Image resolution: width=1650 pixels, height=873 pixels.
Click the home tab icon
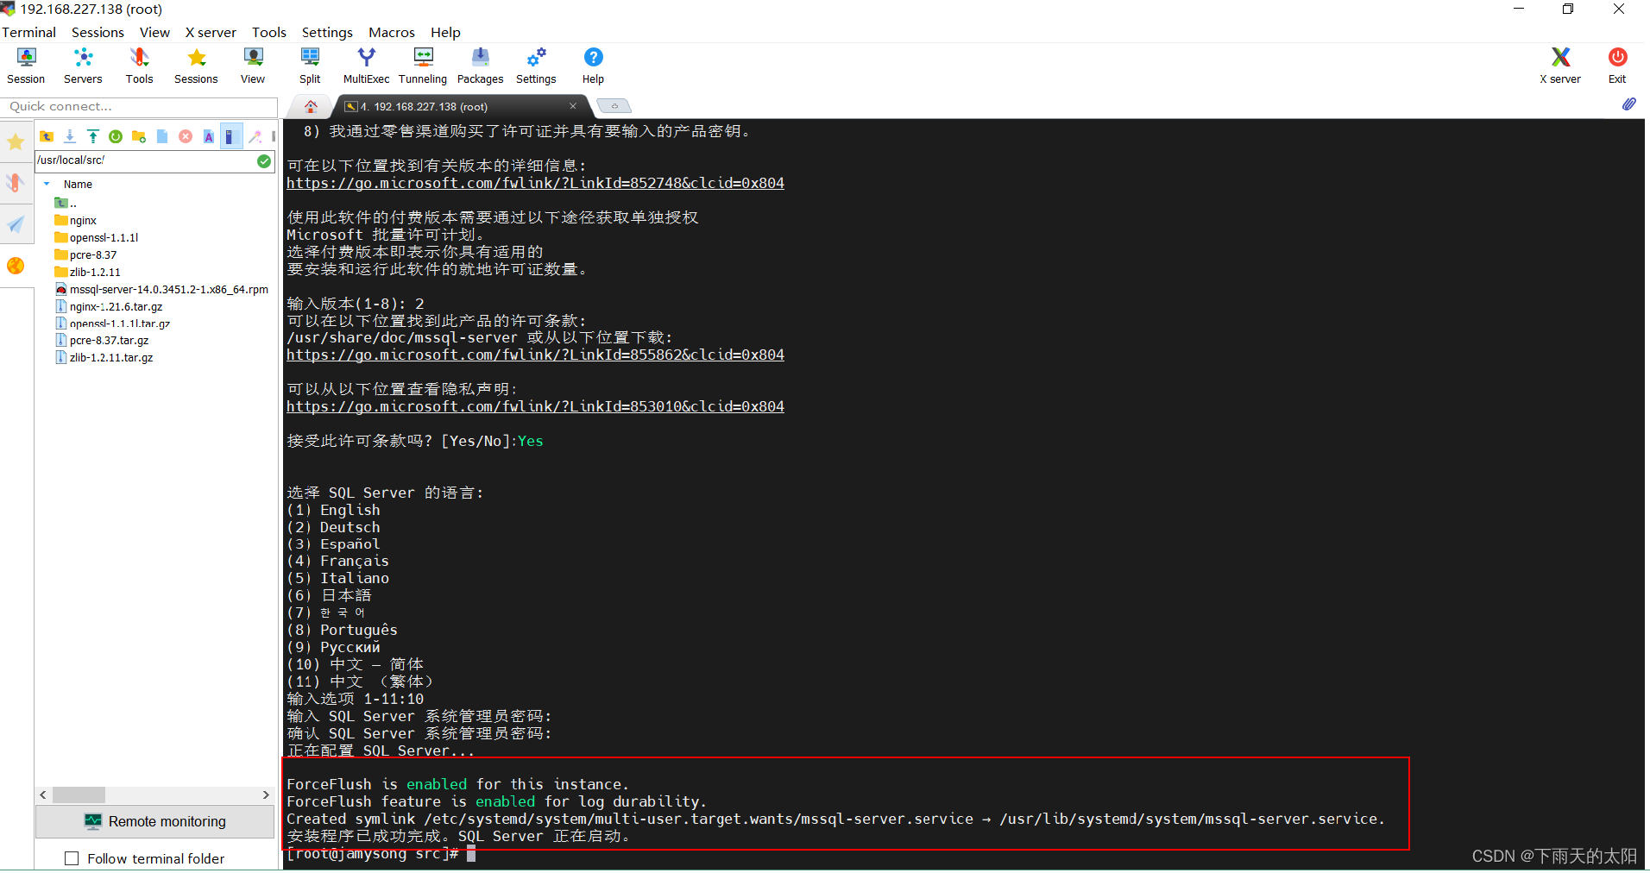tap(311, 106)
